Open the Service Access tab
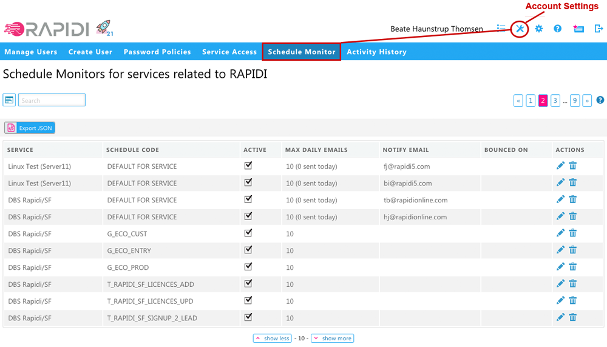 (x=229, y=52)
